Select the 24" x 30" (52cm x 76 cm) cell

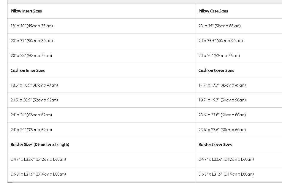tap(219, 55)
